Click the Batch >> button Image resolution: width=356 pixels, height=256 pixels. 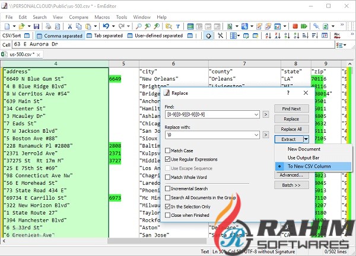[x=291, y=185]
